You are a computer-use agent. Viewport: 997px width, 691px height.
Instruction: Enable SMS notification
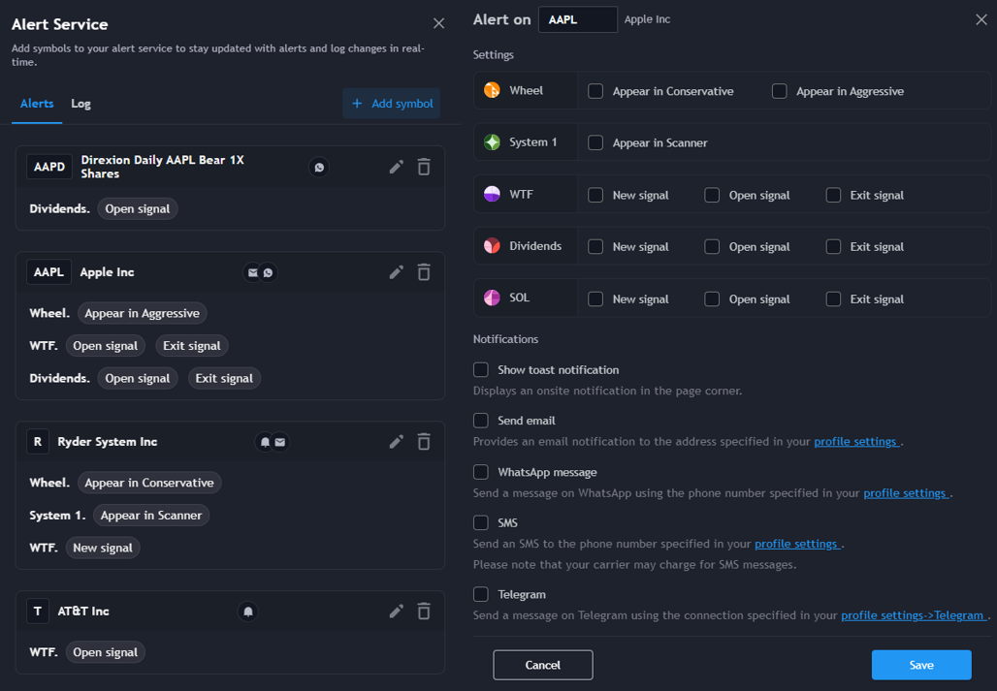tap(481, 522)
